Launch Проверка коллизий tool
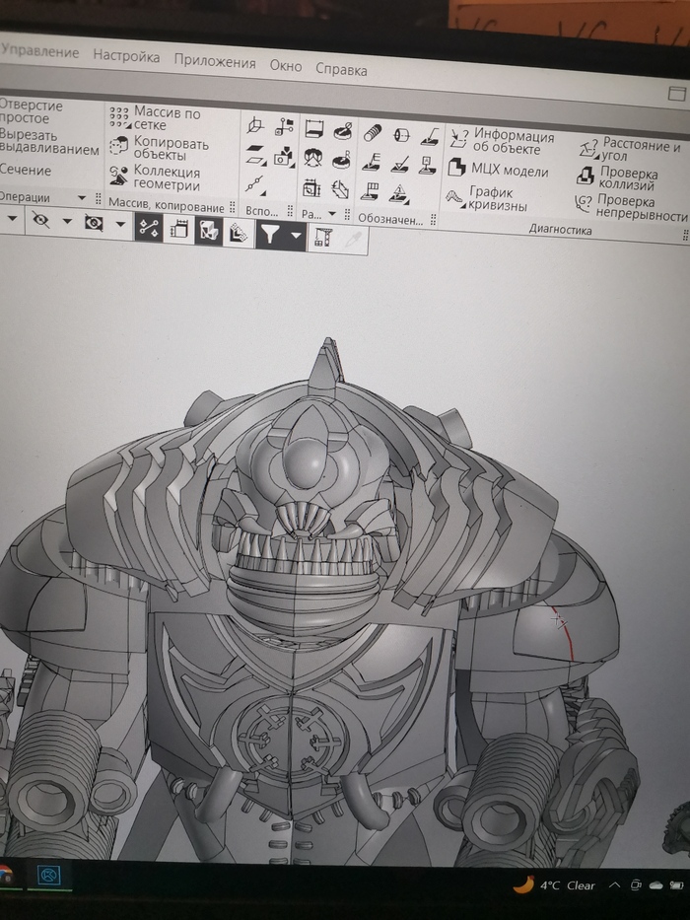Image resolution: width=690 pixels, height=920 pixels. [x=616, y=178]
